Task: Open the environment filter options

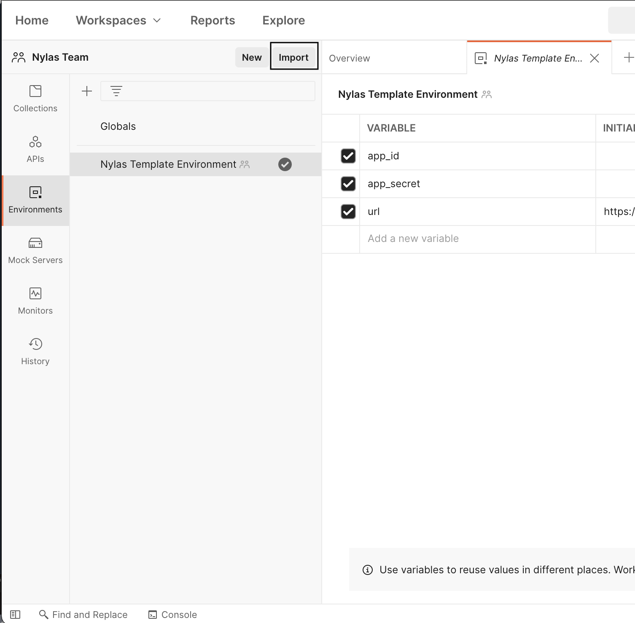Action: pos(116,90)
